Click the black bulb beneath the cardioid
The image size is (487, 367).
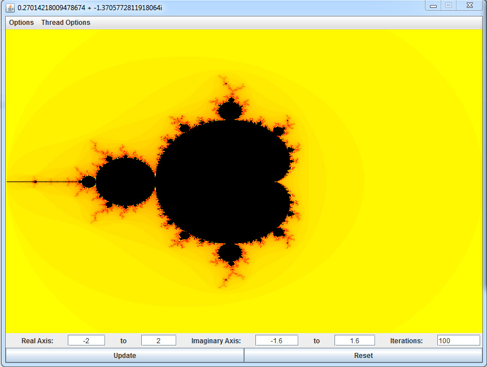pos(230,253)
